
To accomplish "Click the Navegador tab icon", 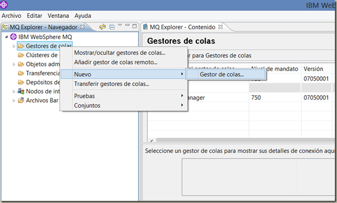I will pos(5,27).
